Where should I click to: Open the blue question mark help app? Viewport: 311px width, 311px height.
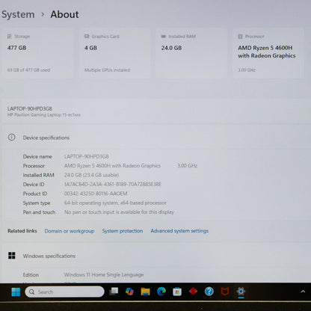209,292
